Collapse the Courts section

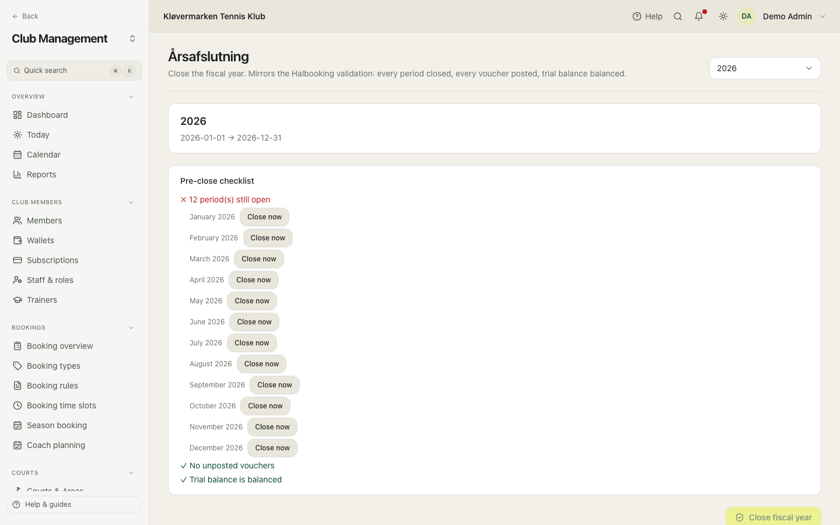pyautogui.click(x=131, y=473)
